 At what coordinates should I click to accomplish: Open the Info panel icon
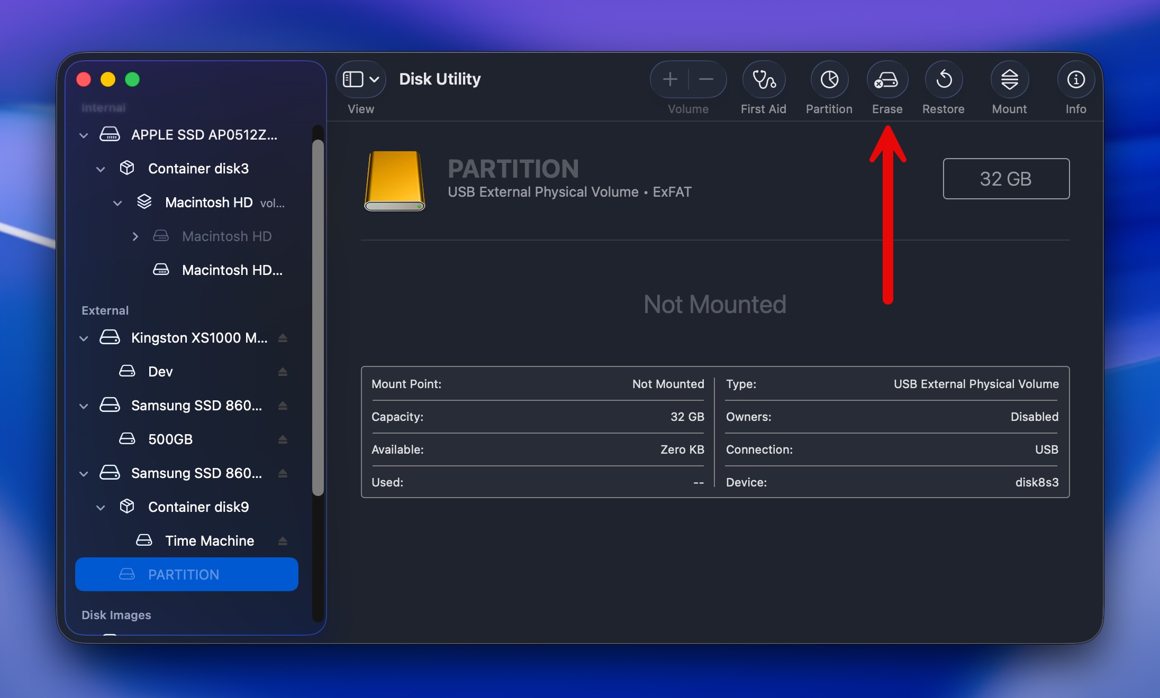point(1075,79)
